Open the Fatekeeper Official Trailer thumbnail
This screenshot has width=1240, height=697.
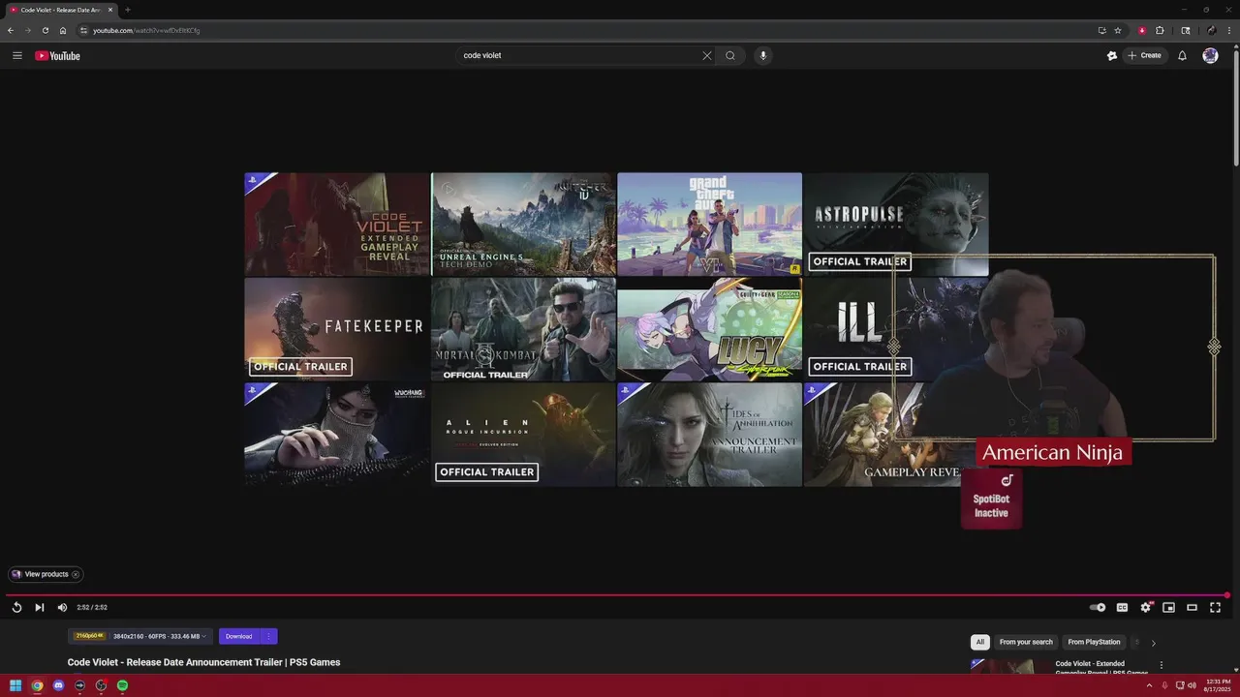point(336,329)
